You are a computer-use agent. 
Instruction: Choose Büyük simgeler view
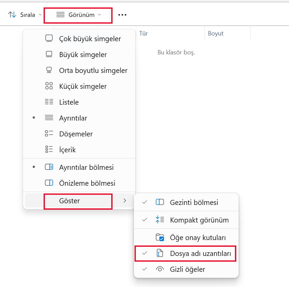point(79,54)
